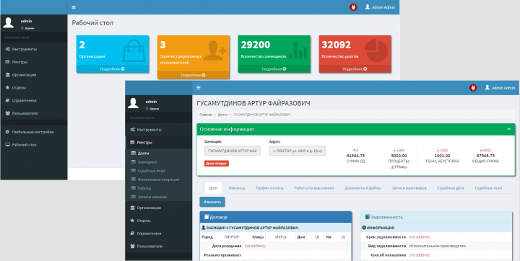Open Подробнее on Организации blue card
520x261 pixels.
113,69
